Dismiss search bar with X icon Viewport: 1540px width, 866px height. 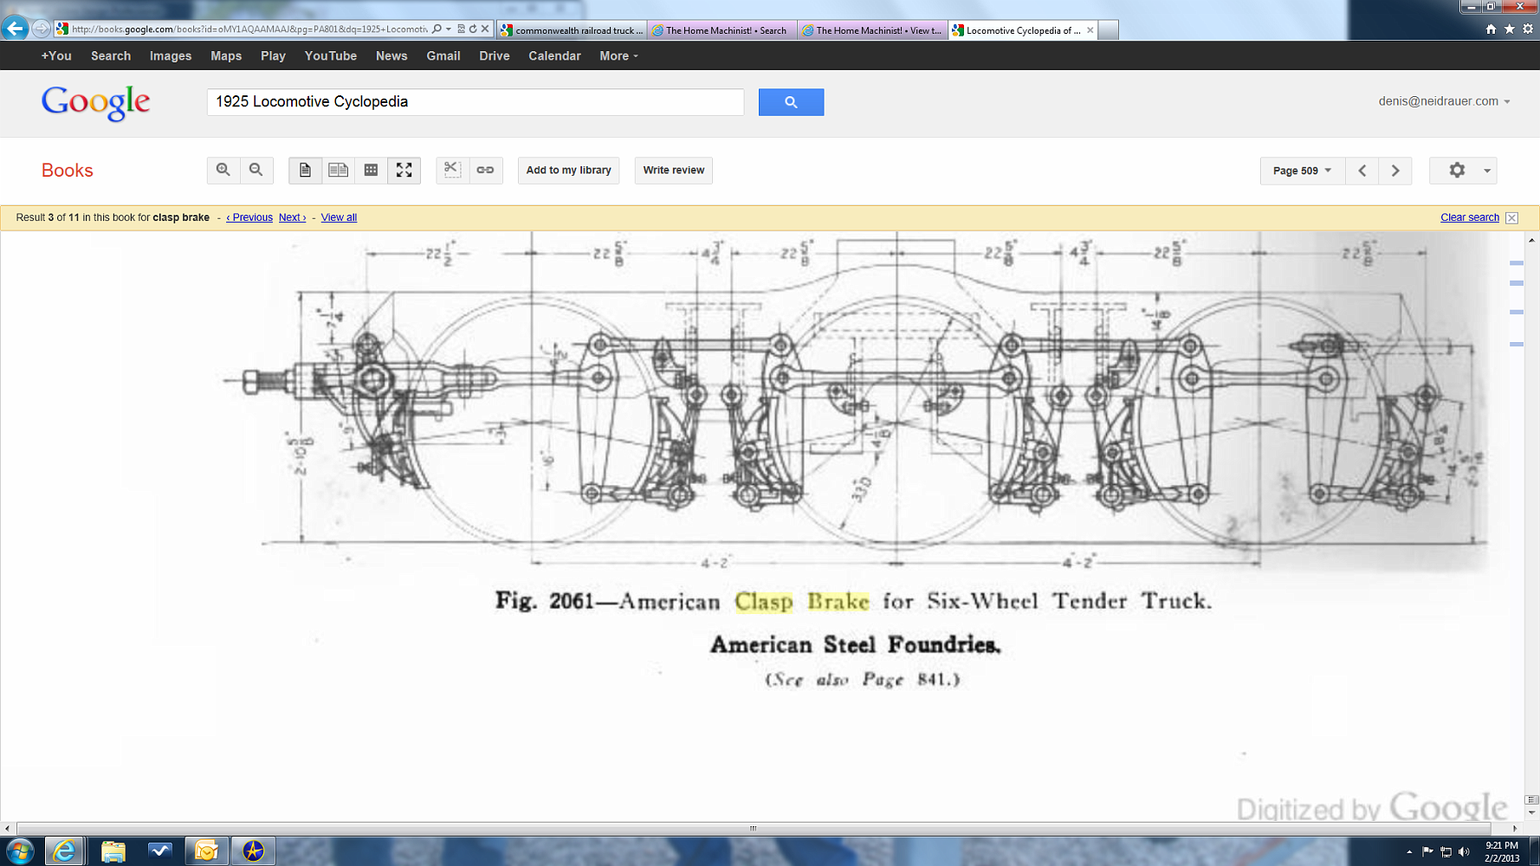(1511, 217)
